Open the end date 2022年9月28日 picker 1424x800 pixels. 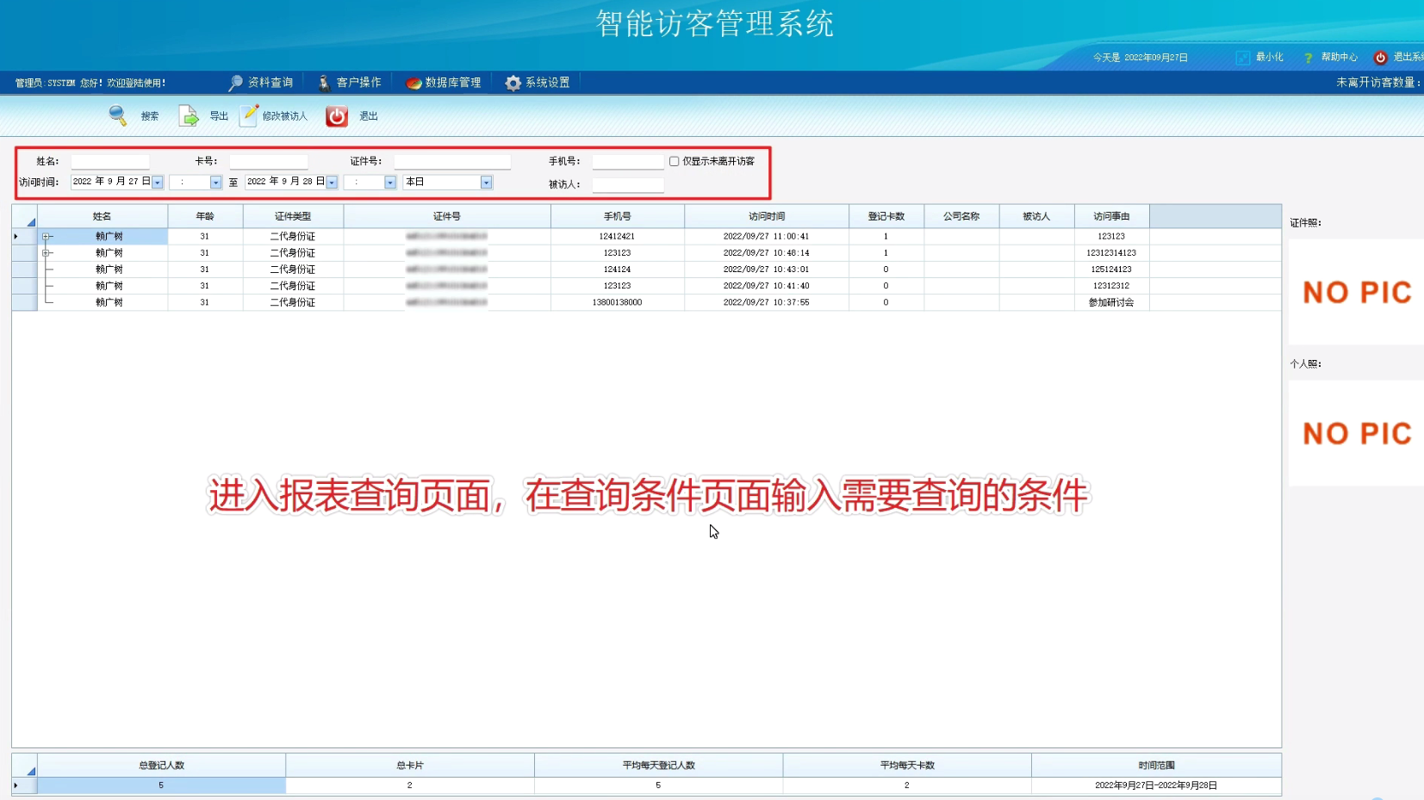pos(332,183)
